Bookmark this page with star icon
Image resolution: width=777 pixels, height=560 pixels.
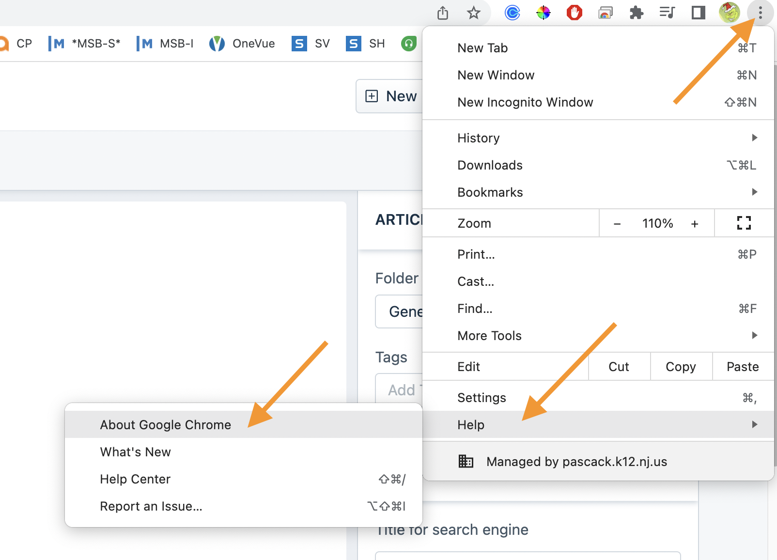[x=474, y=13]
